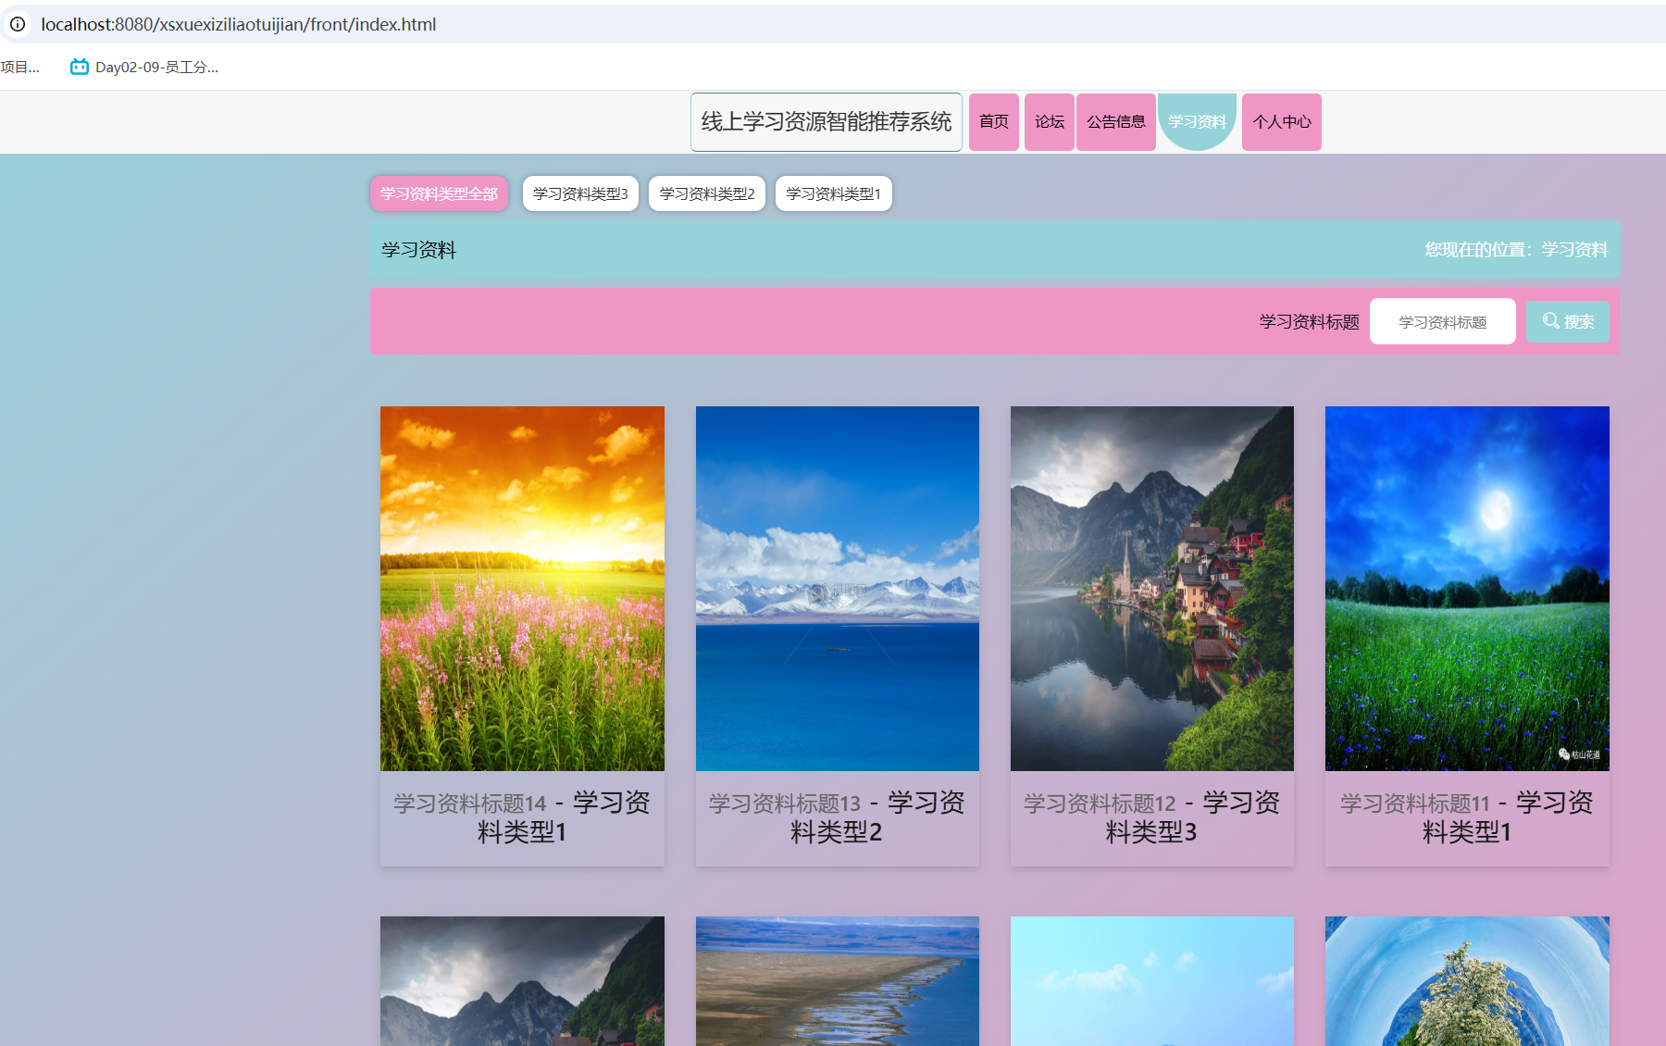Click the magnifier icon in search button

[x=1550, y=321]
